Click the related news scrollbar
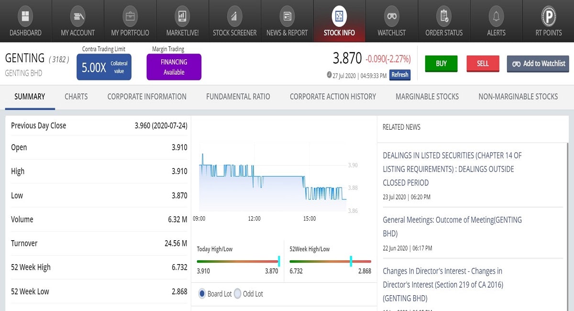Viewport: 574px width, 311px height. (568, 226)
